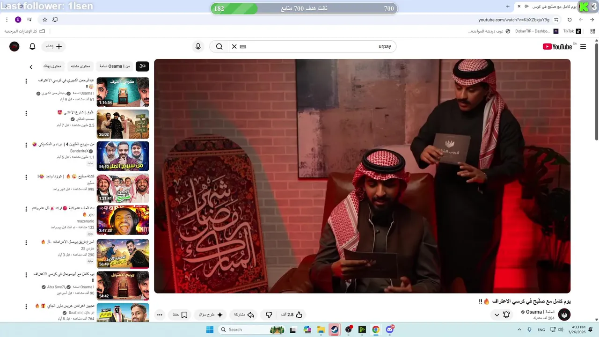Click the page vertical scrollbar
The image size is (599, 337).
[596, 91]
